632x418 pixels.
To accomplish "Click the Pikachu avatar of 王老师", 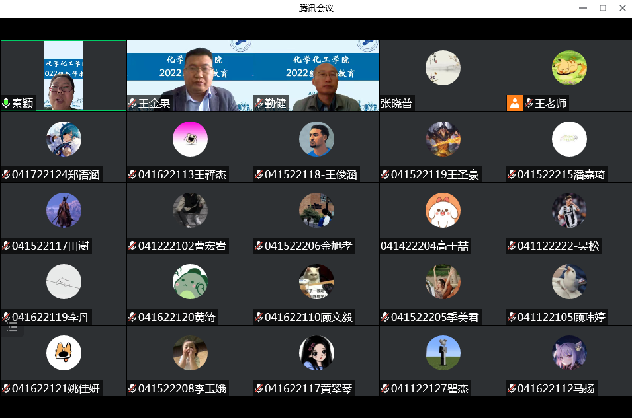I will click(569, 67).
